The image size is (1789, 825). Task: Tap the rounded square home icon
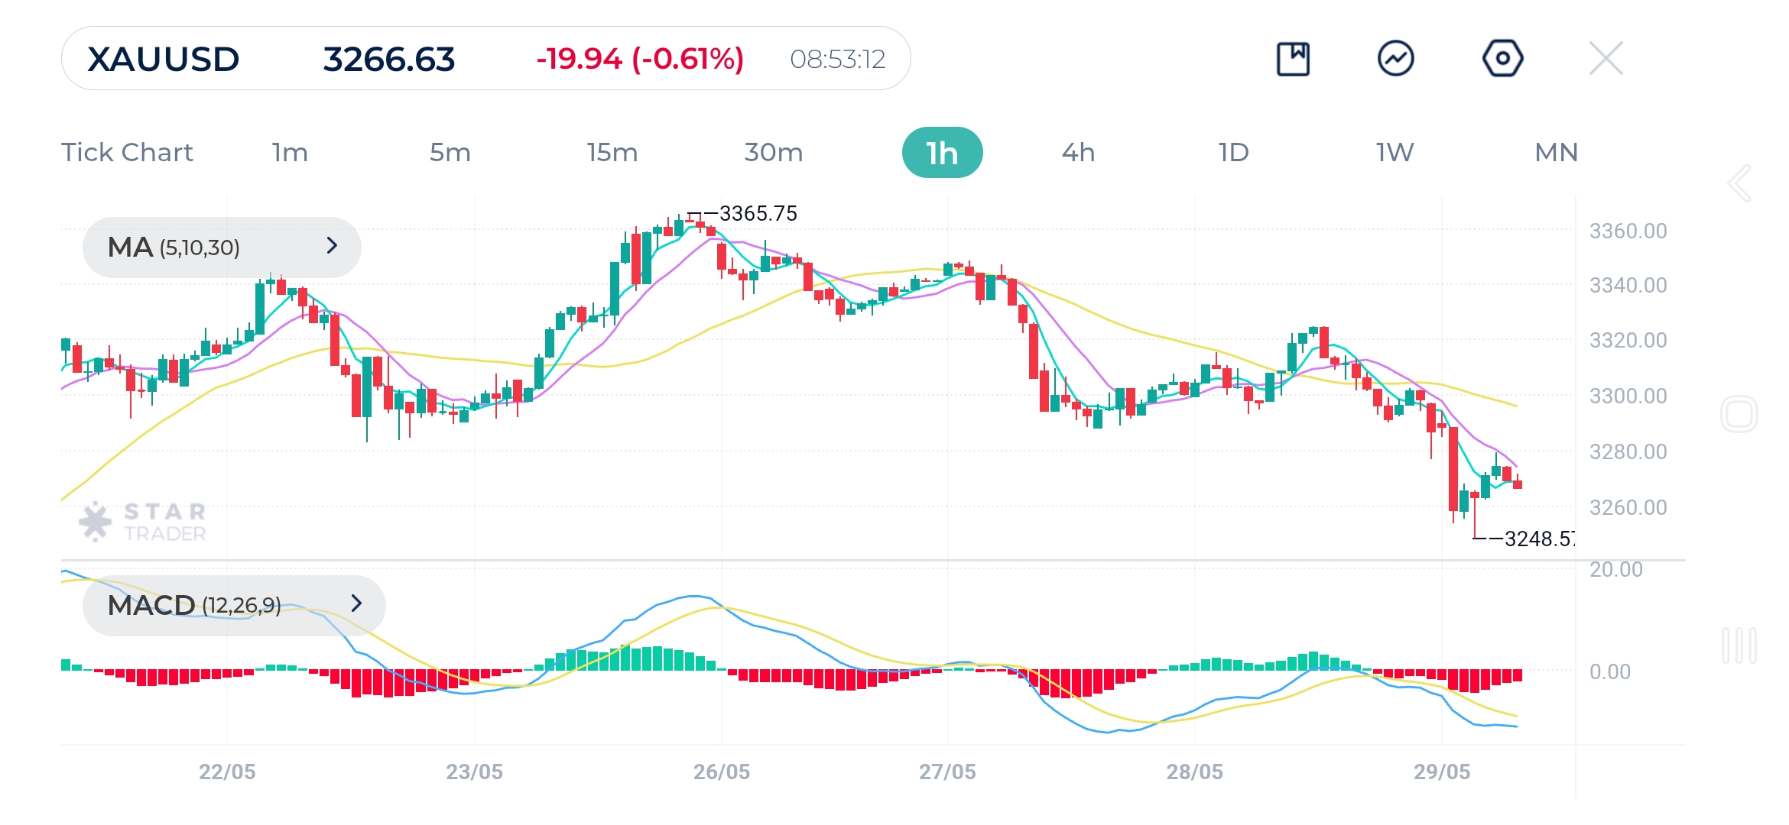pyautogui.click(x=1739, y=414)
